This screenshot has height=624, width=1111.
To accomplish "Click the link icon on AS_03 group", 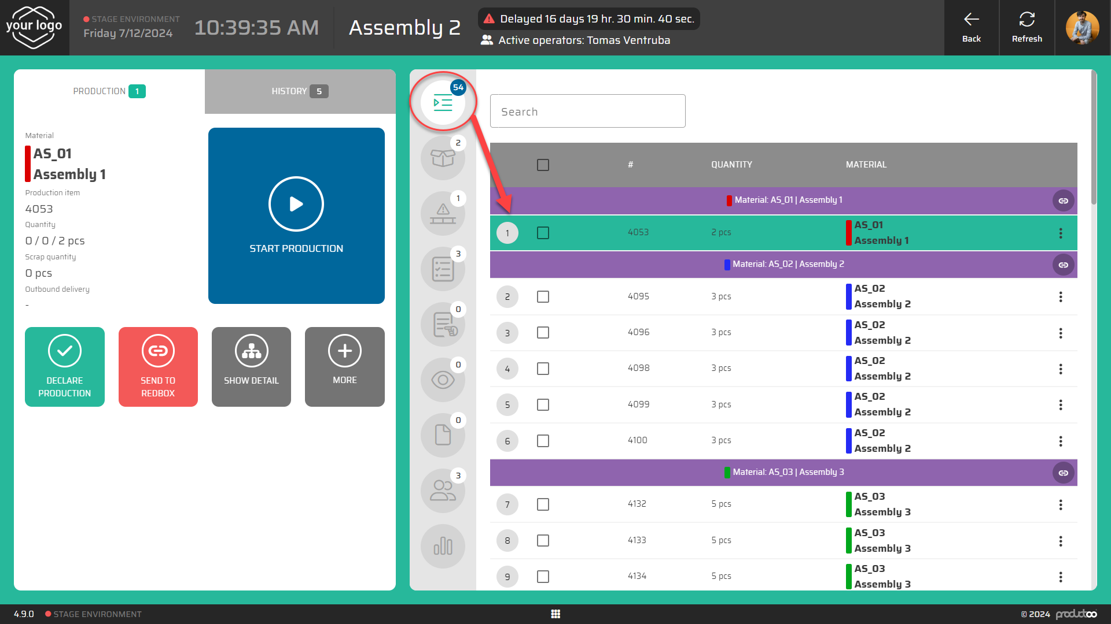I will (1063, 473).
